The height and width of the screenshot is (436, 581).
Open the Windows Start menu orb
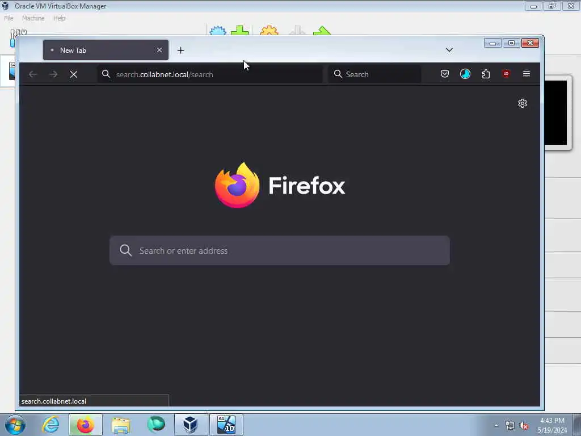[x=15, y=425]
